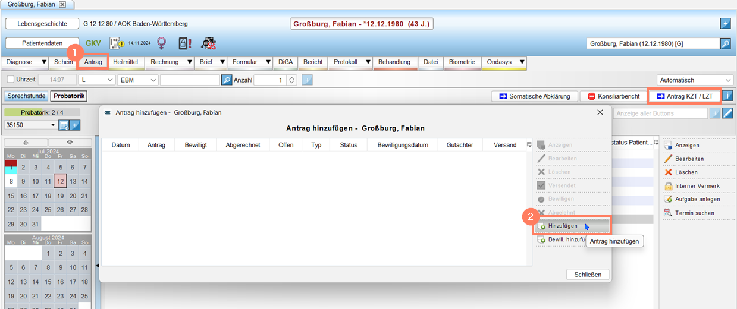Click the previous month arrow above the calendar

tap(26, 143)
